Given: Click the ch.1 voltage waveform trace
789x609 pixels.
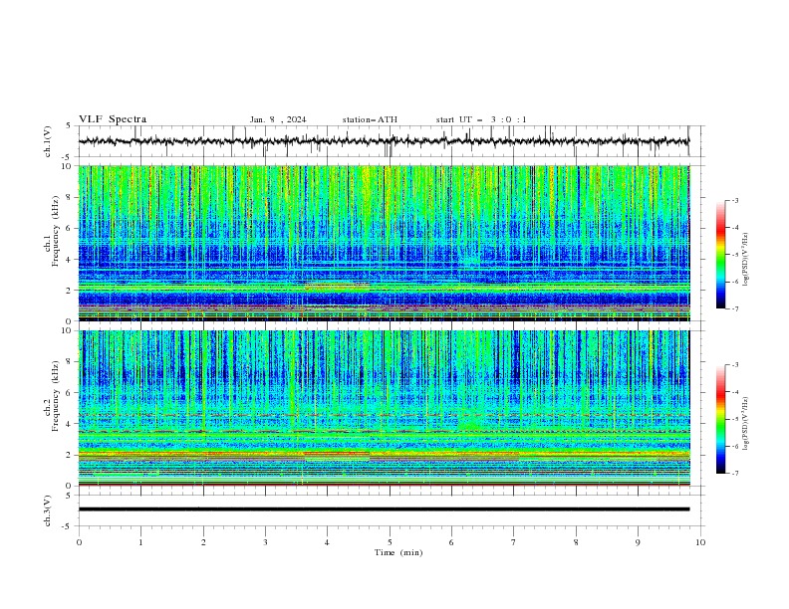Looking at the screenshot, I should click(384, 141).
